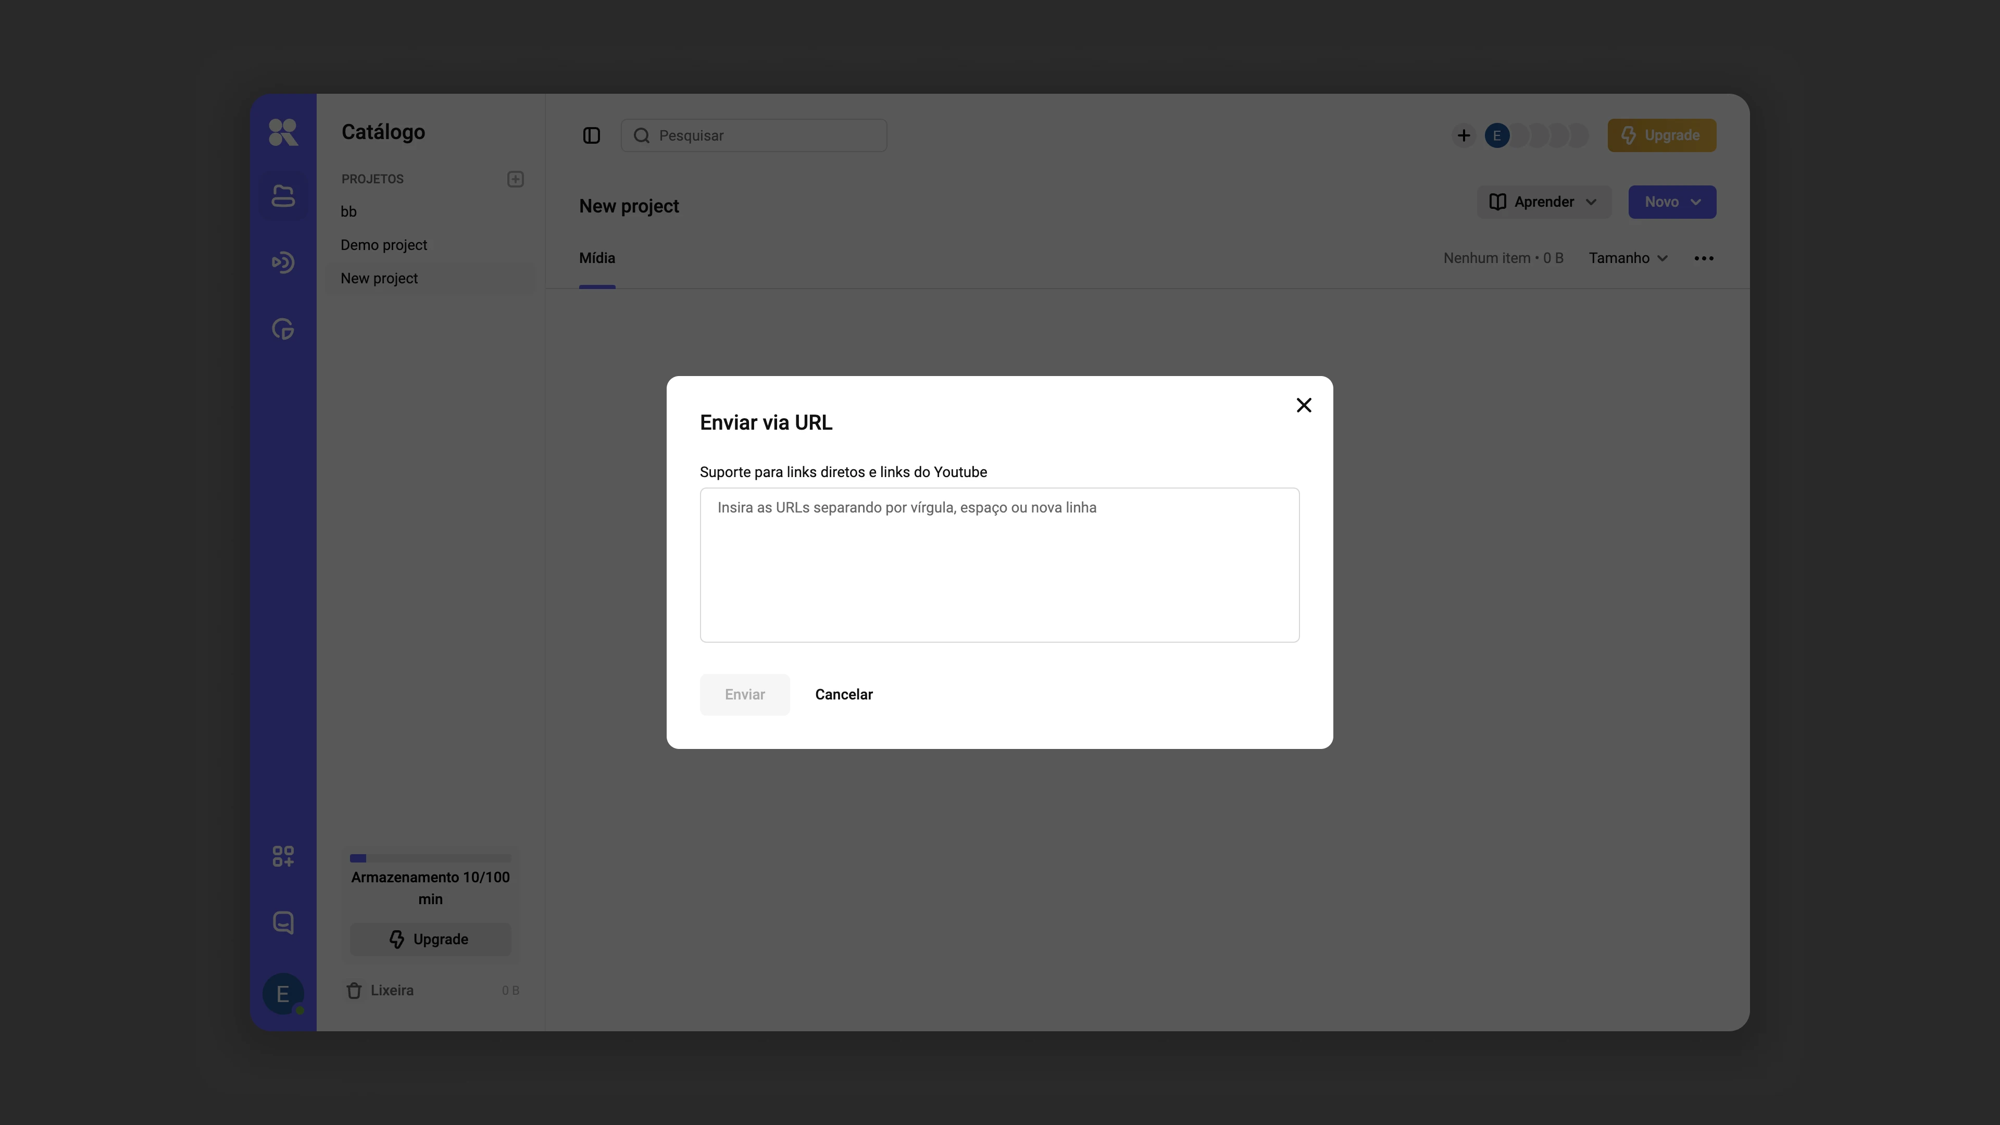Screen dimensions: 2000x1125
Task: Switch to the Mídia tab
Action: click(x=597, y=258)
